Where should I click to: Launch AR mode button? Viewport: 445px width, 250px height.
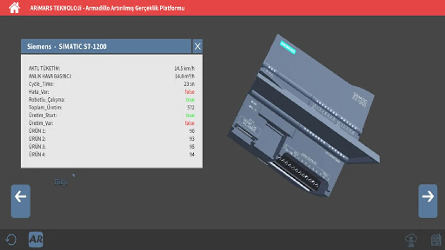(36, 239)
